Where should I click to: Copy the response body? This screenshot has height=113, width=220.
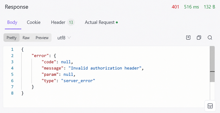coord(199,37)
